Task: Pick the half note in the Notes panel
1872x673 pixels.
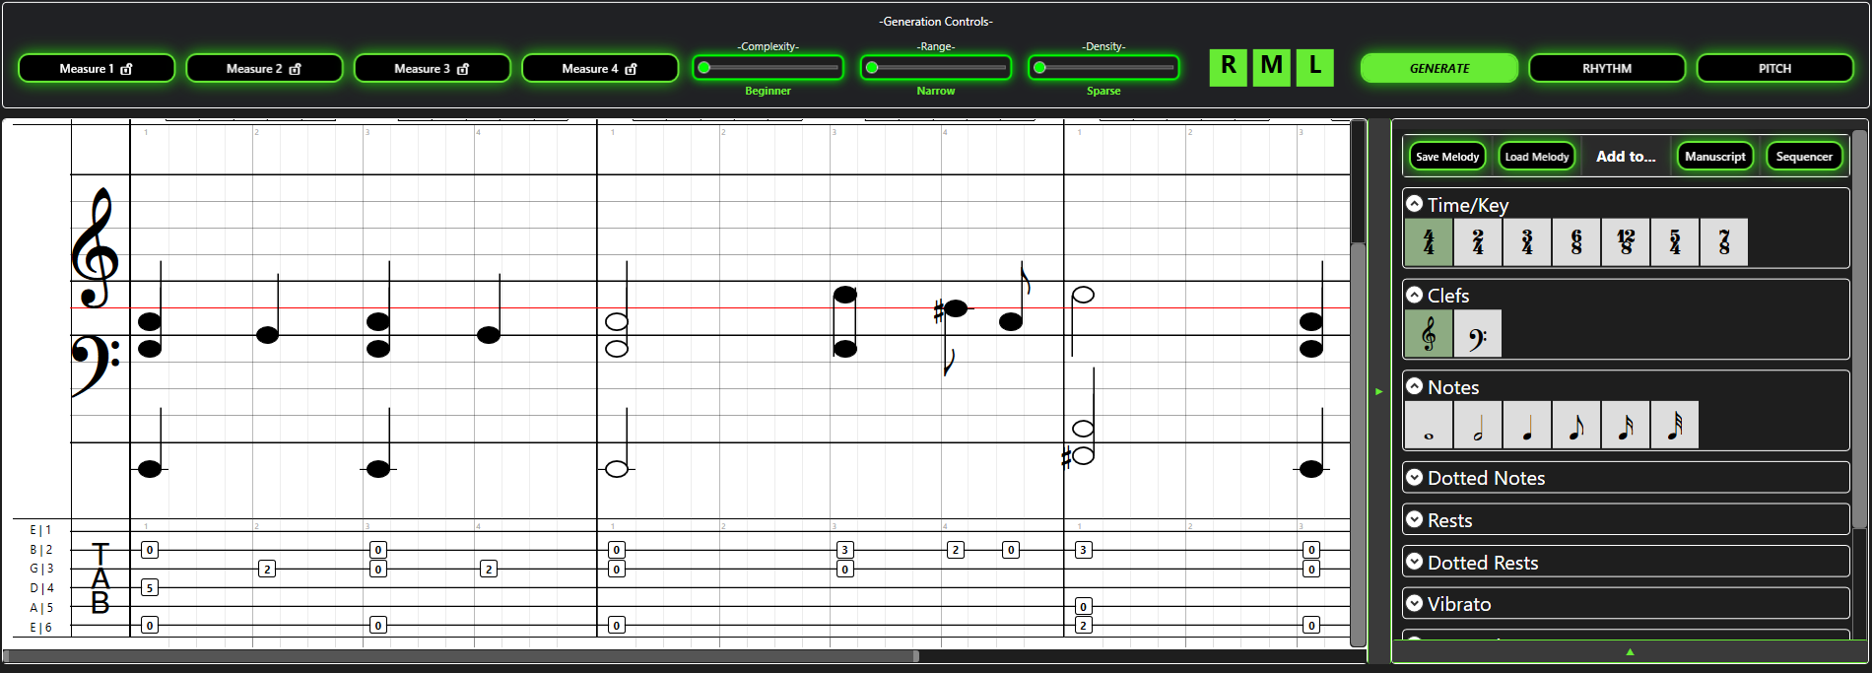Action: click(x=1478, y=425)
